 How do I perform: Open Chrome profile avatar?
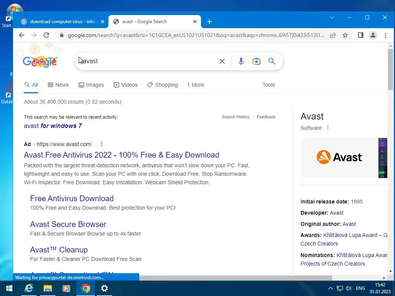(373, 35)
